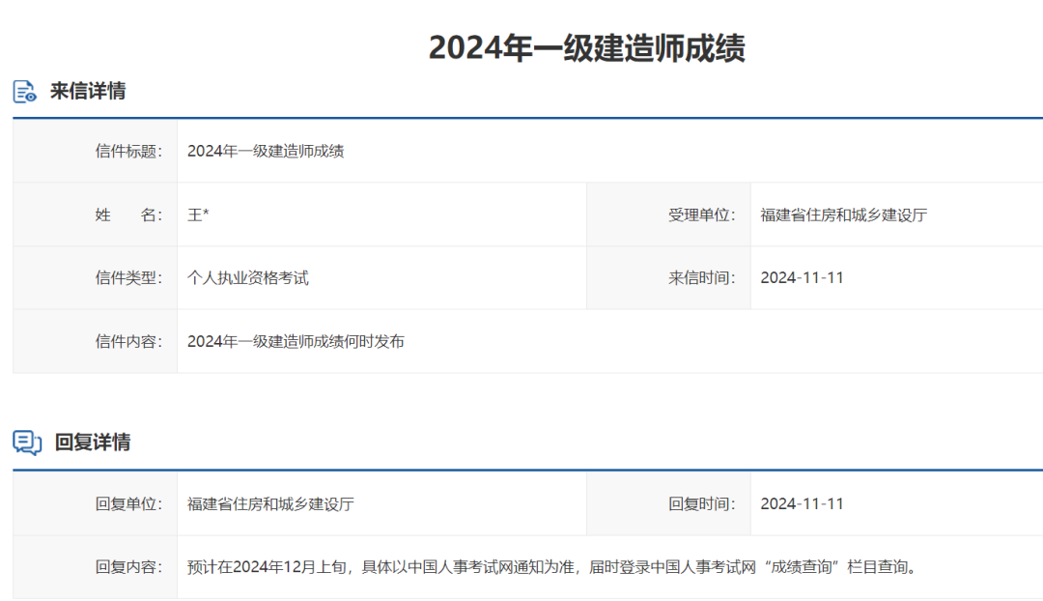Select the letter title text 2024年一级建造师成绩
Image resolution: width=1043 pixels, height=601 pixels.
tap(268, 151)
